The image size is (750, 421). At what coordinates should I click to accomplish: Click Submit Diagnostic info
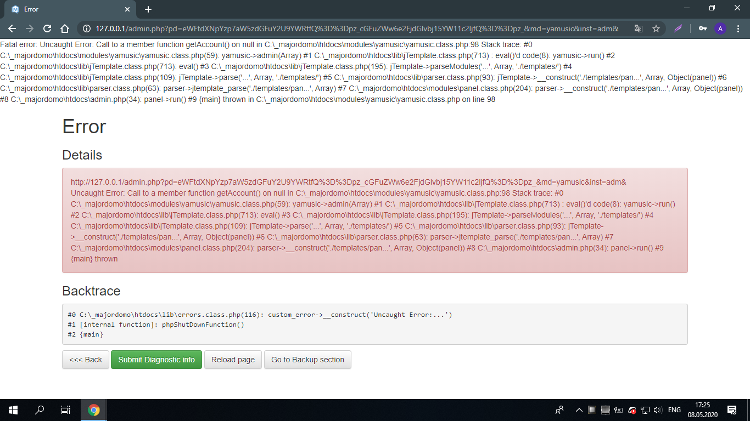pos(156,360)
